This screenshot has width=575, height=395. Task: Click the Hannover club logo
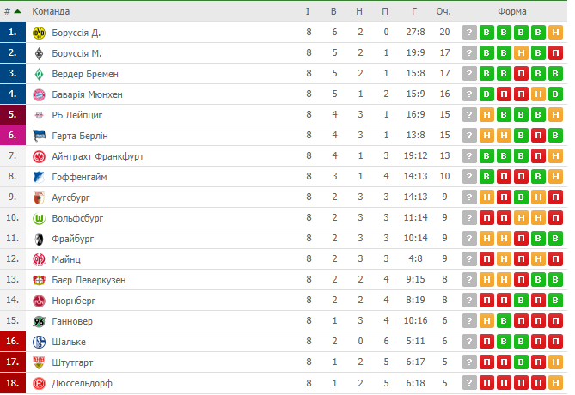pos(39,321)
